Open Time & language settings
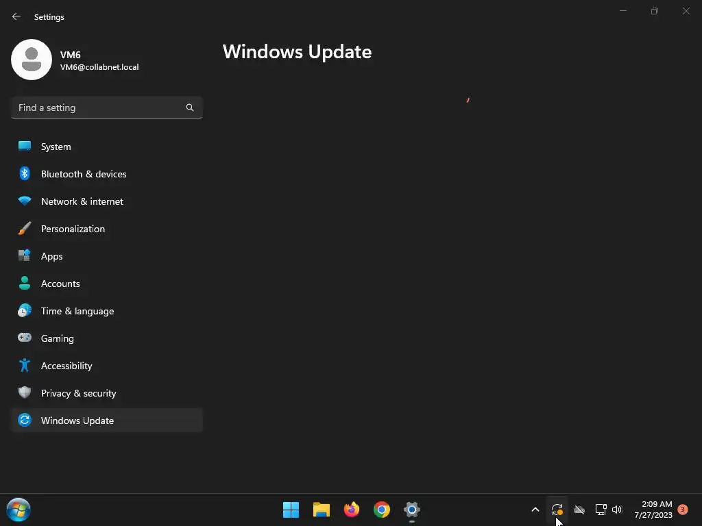The height and width of the screenshot is (526, 702). pyautogui.click(x=106, y=311)
